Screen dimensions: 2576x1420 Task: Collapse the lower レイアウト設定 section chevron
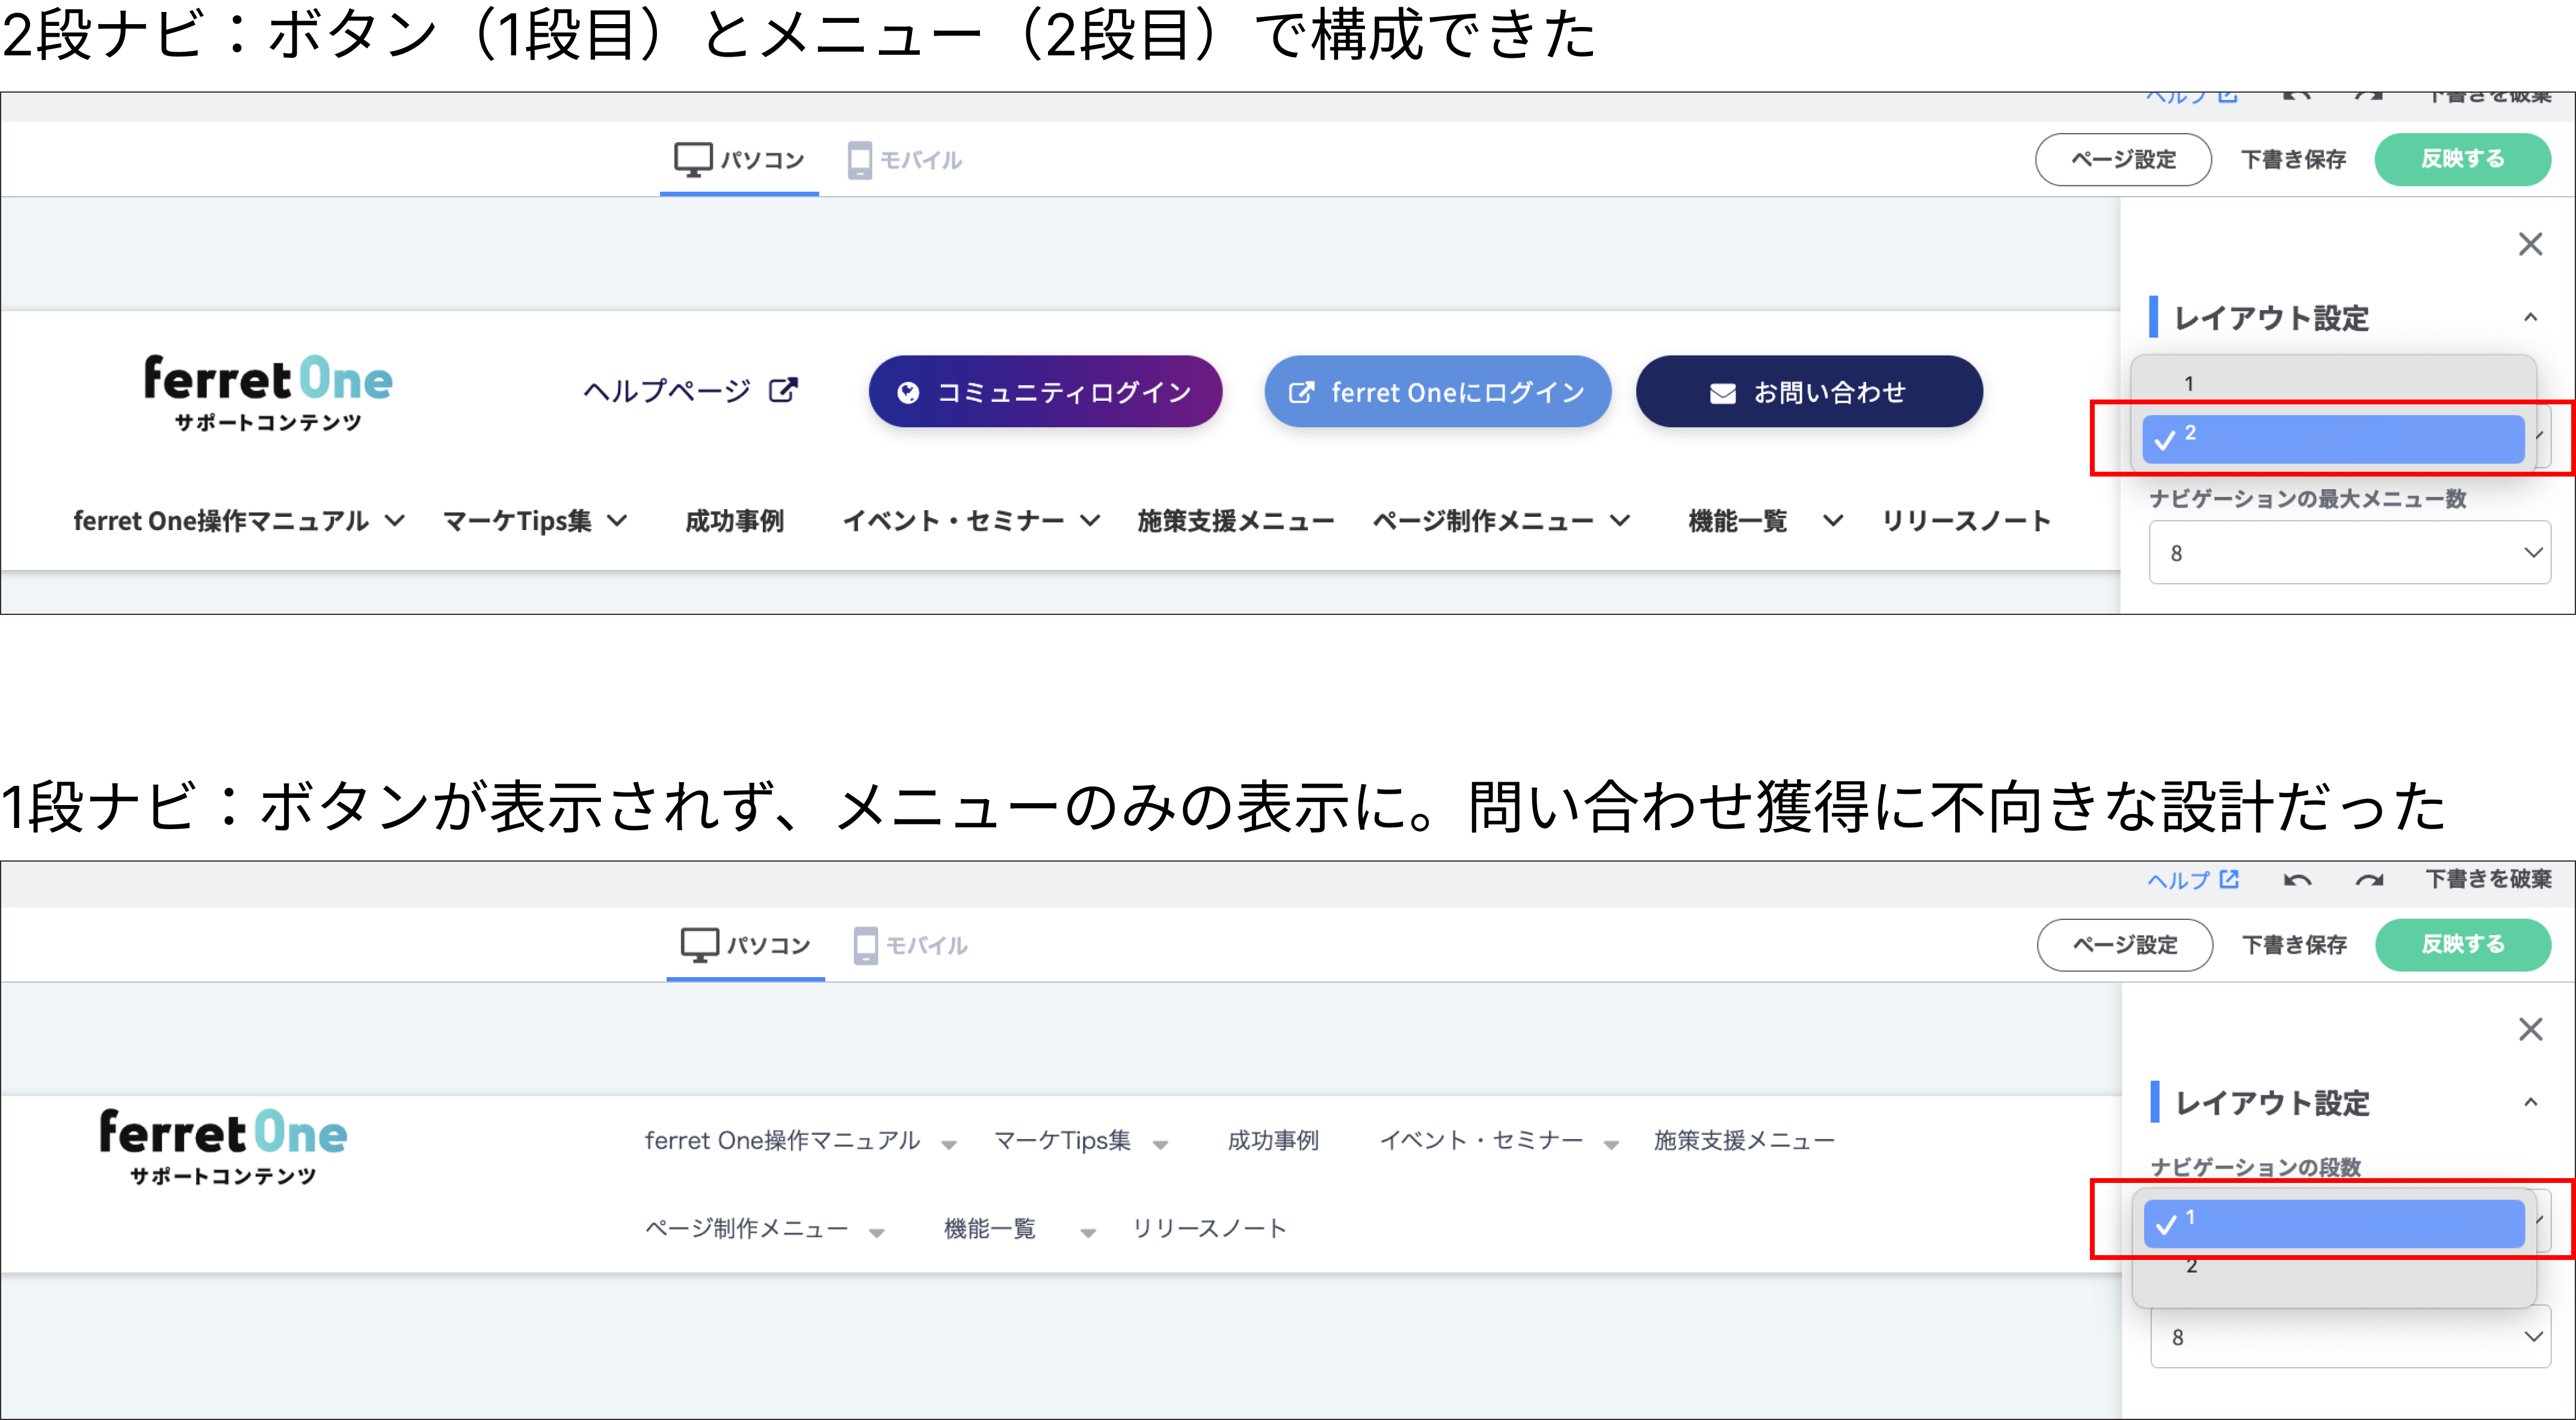click(x=2530, y=1102)
